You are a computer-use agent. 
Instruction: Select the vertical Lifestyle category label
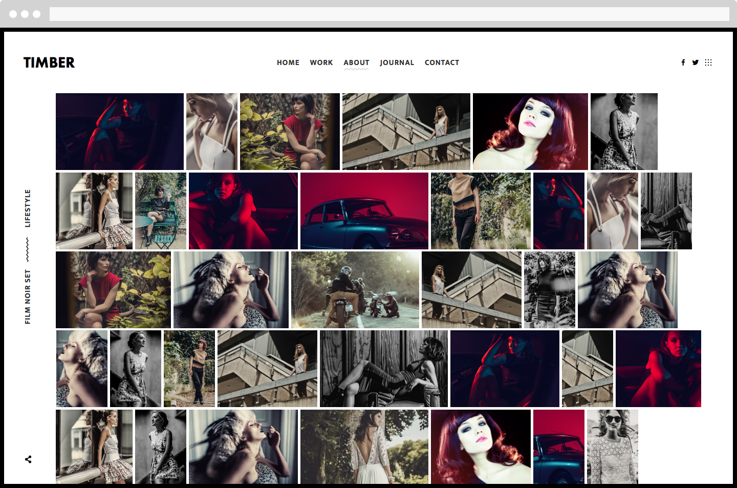28,208
